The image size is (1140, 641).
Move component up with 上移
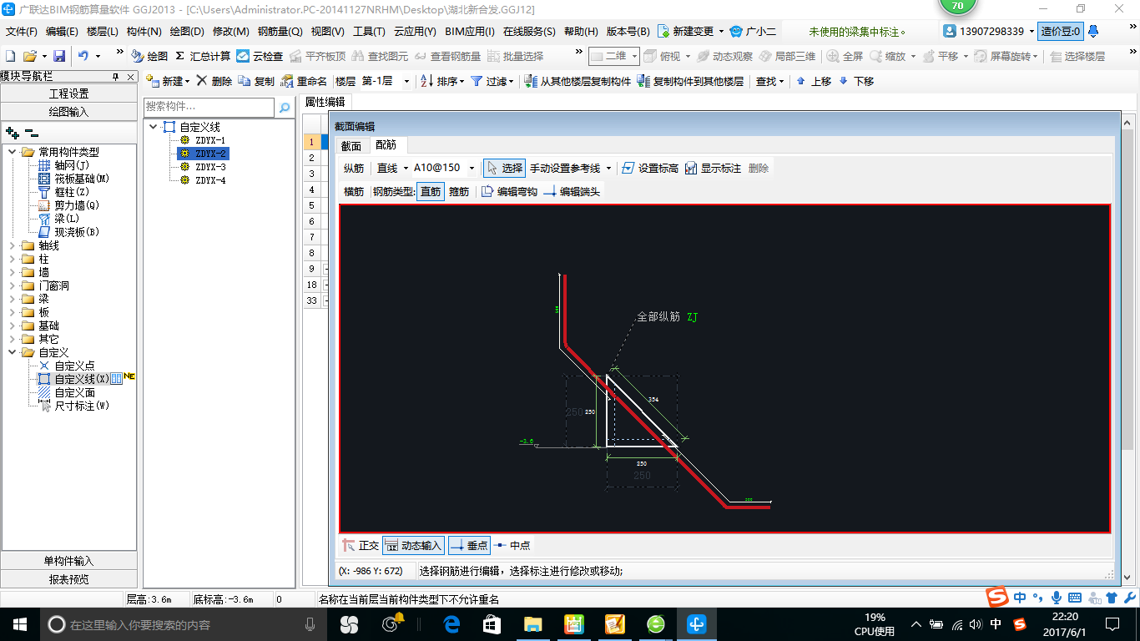tap(814, 81)
